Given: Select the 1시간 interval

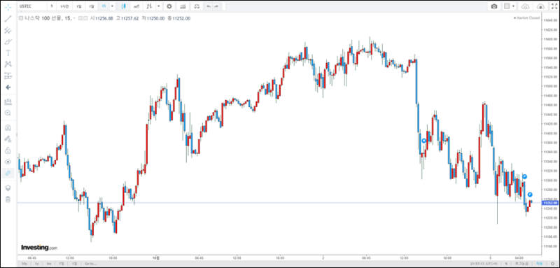Looking at the screenshot, I should coord(64,6).
